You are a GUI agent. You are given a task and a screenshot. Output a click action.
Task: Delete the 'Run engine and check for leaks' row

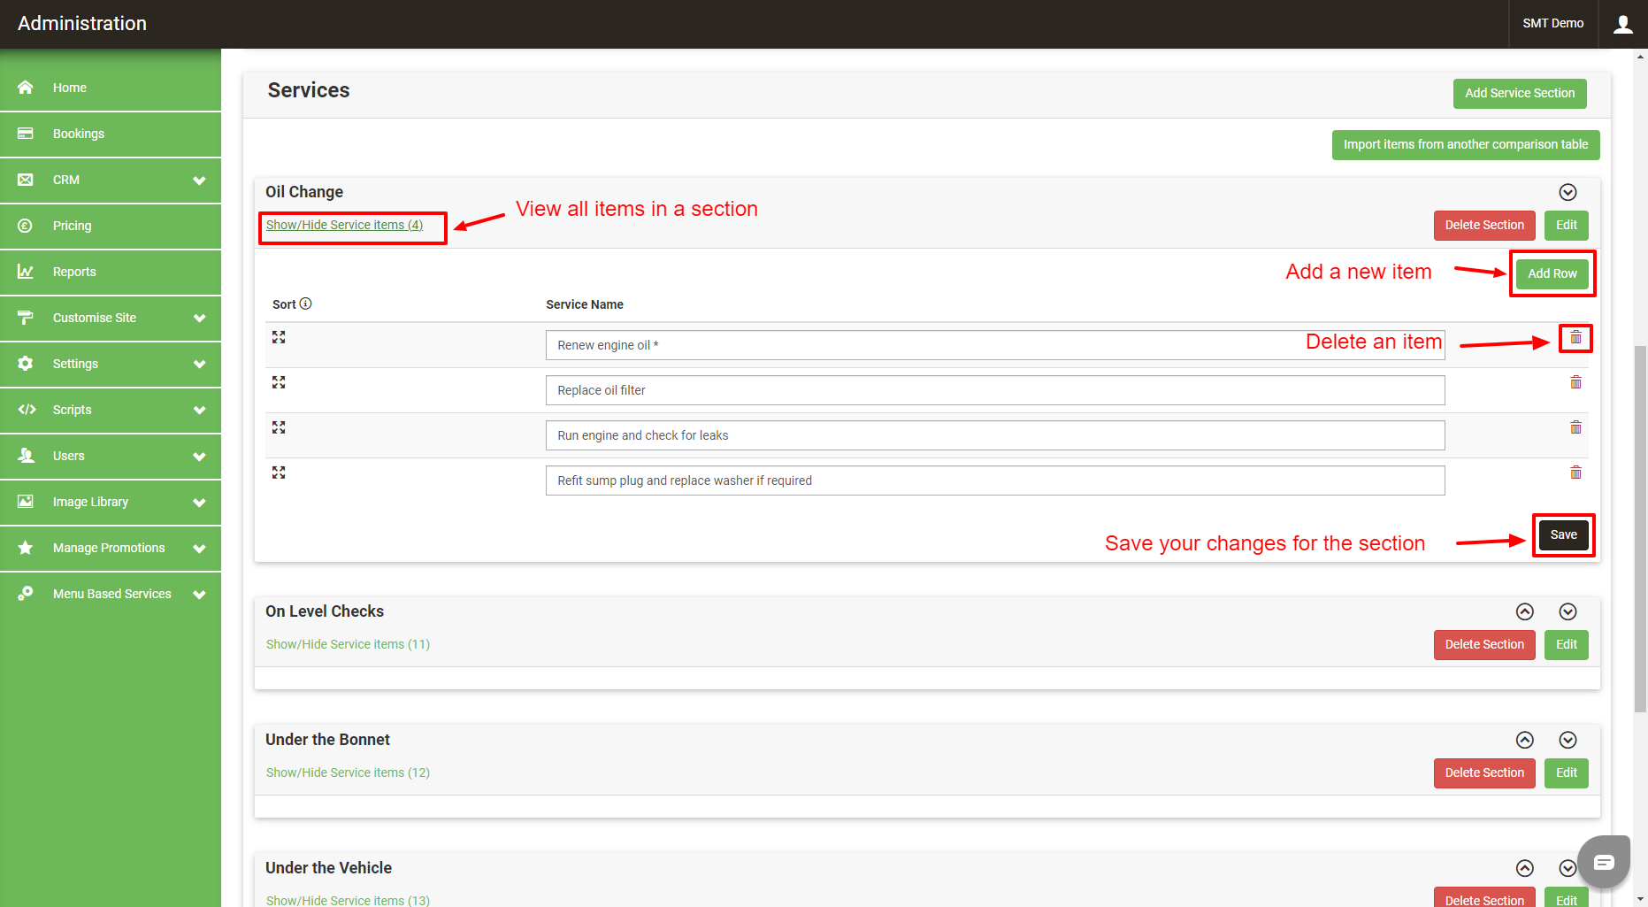[1575, 427]
